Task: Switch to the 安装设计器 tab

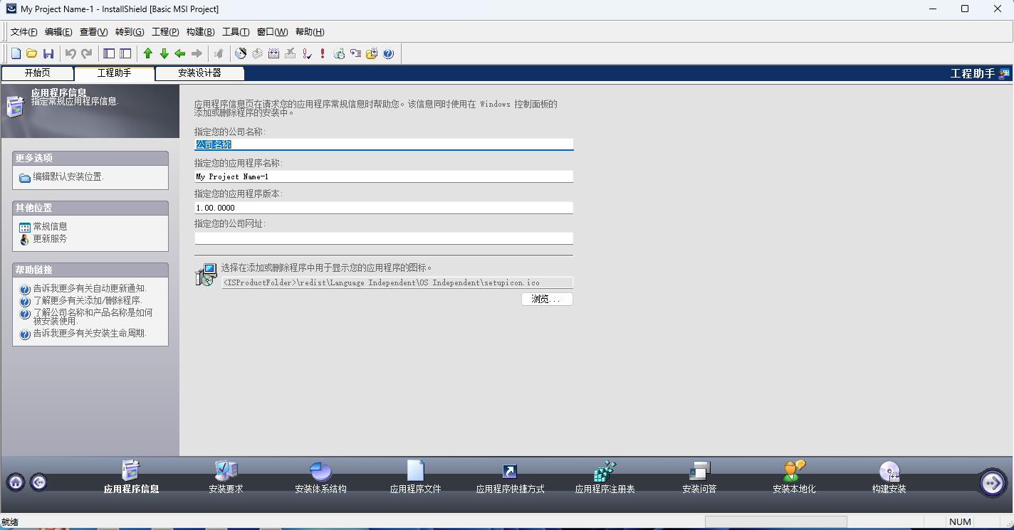Action: pyautogui.click(x=199, y=73)
